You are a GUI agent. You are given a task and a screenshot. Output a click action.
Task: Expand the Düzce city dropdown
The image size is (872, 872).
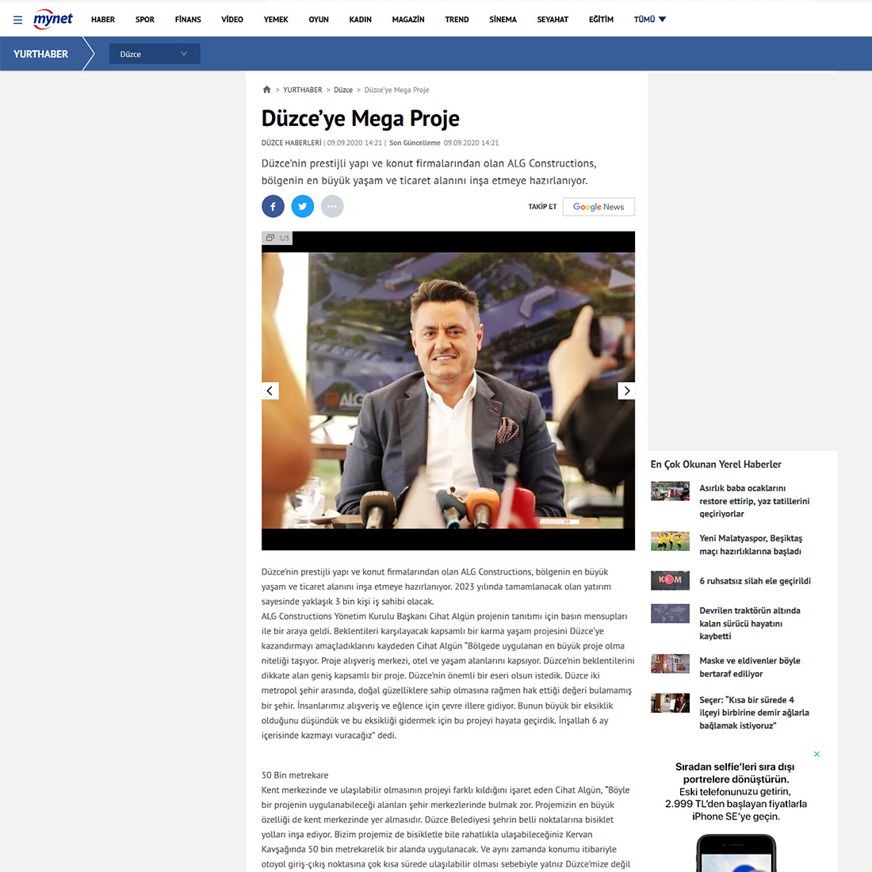coord(155,54)
